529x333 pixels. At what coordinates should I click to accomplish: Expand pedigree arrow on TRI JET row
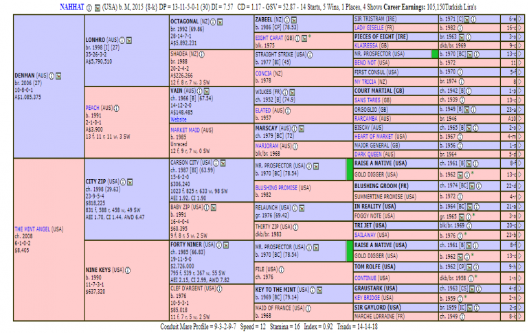(520, 225)
